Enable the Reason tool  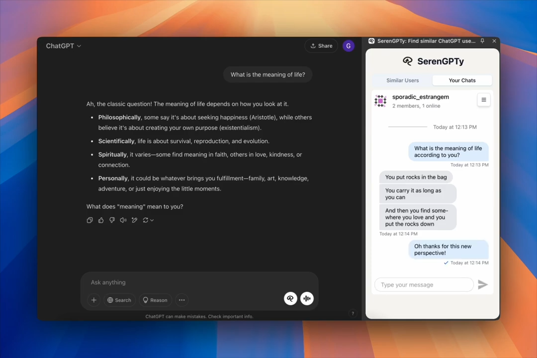pyautogui.click(x=155, y=300)
